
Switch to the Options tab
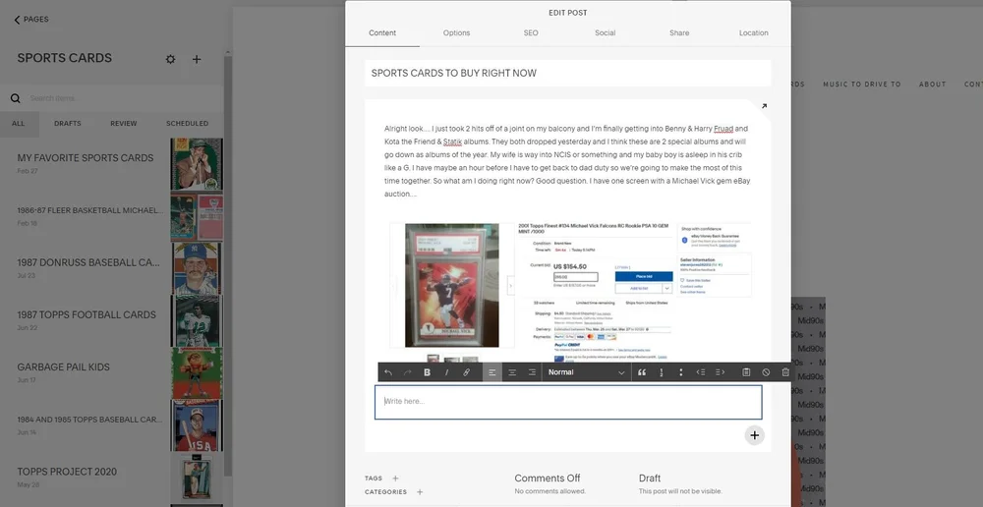coord(456,33)
